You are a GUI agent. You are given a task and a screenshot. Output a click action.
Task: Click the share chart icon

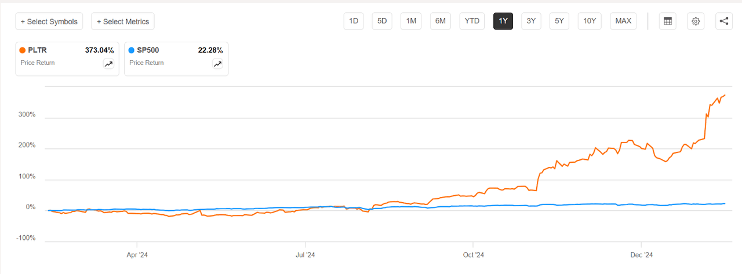723,21
